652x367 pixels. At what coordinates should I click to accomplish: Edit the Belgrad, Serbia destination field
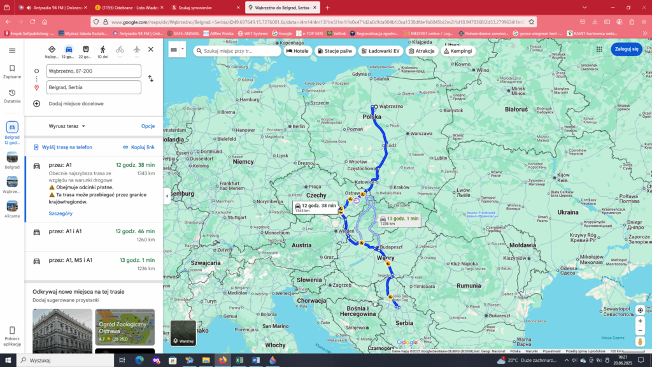click(94, 87)
